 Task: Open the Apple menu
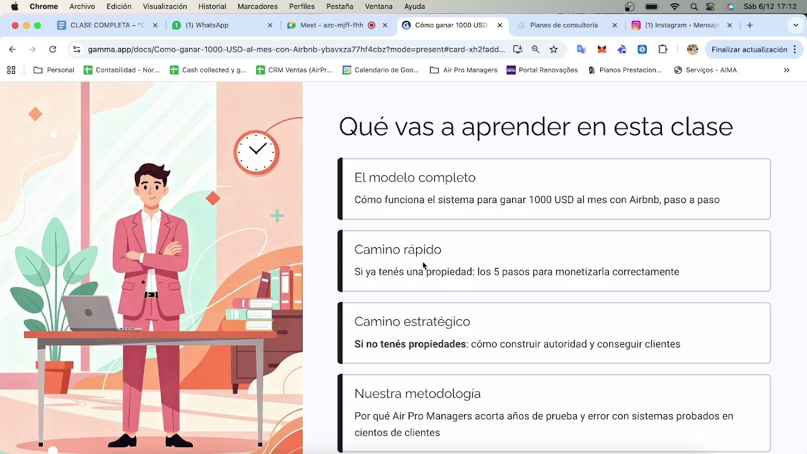tap(15, 6)
